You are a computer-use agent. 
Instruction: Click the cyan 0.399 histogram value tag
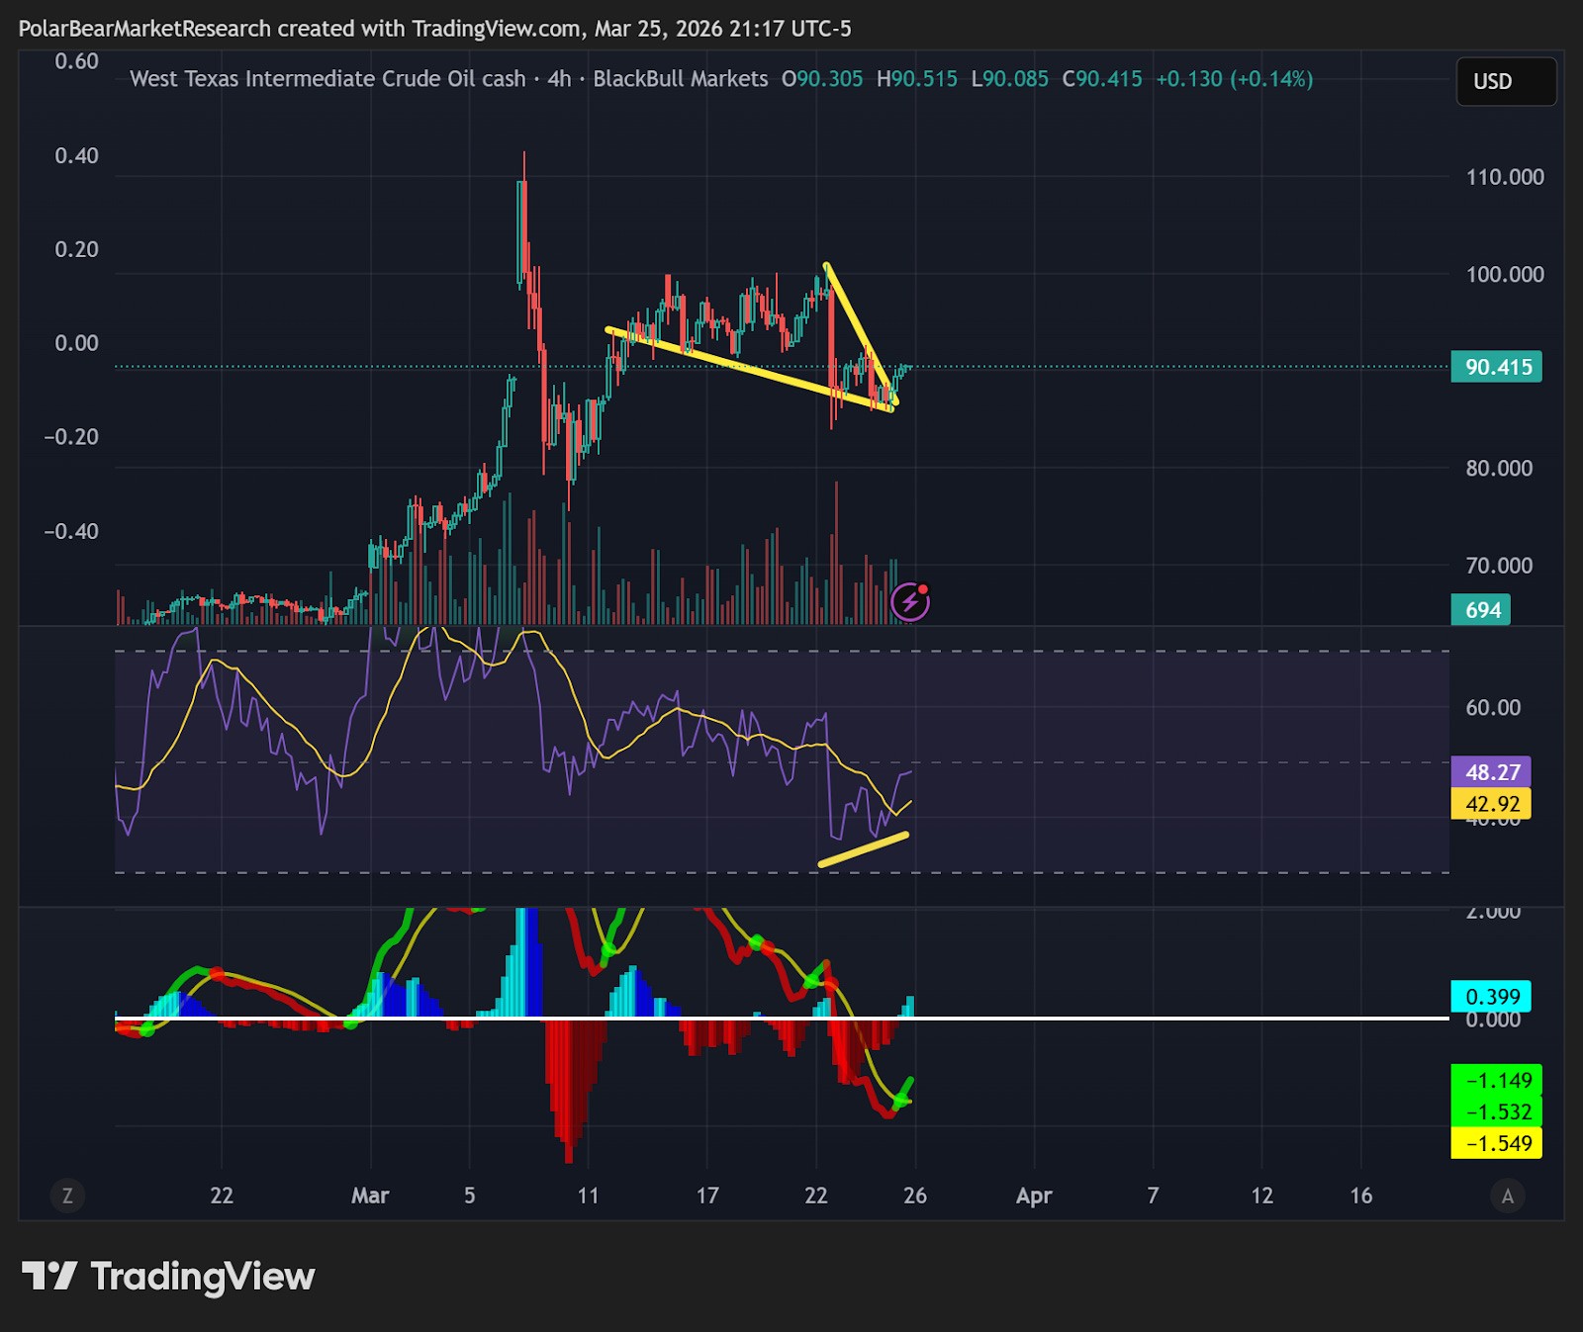pyautogui.click(x=1492, y=997)
